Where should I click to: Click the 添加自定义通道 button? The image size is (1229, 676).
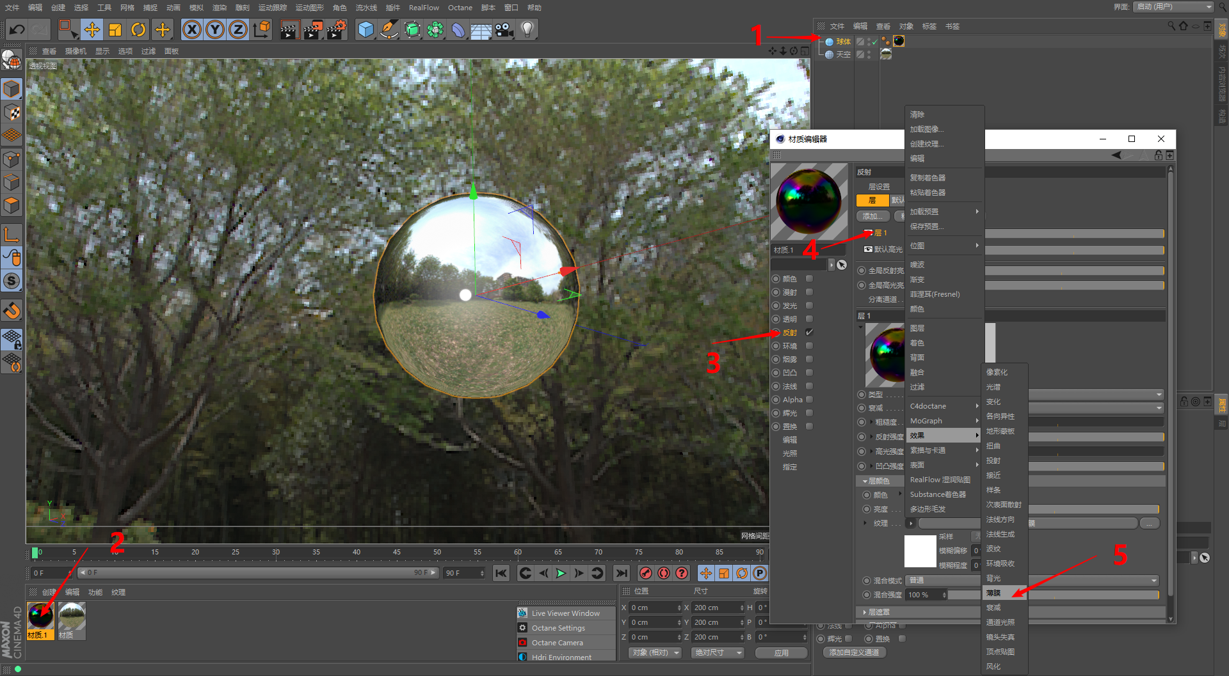pos(854,652)
